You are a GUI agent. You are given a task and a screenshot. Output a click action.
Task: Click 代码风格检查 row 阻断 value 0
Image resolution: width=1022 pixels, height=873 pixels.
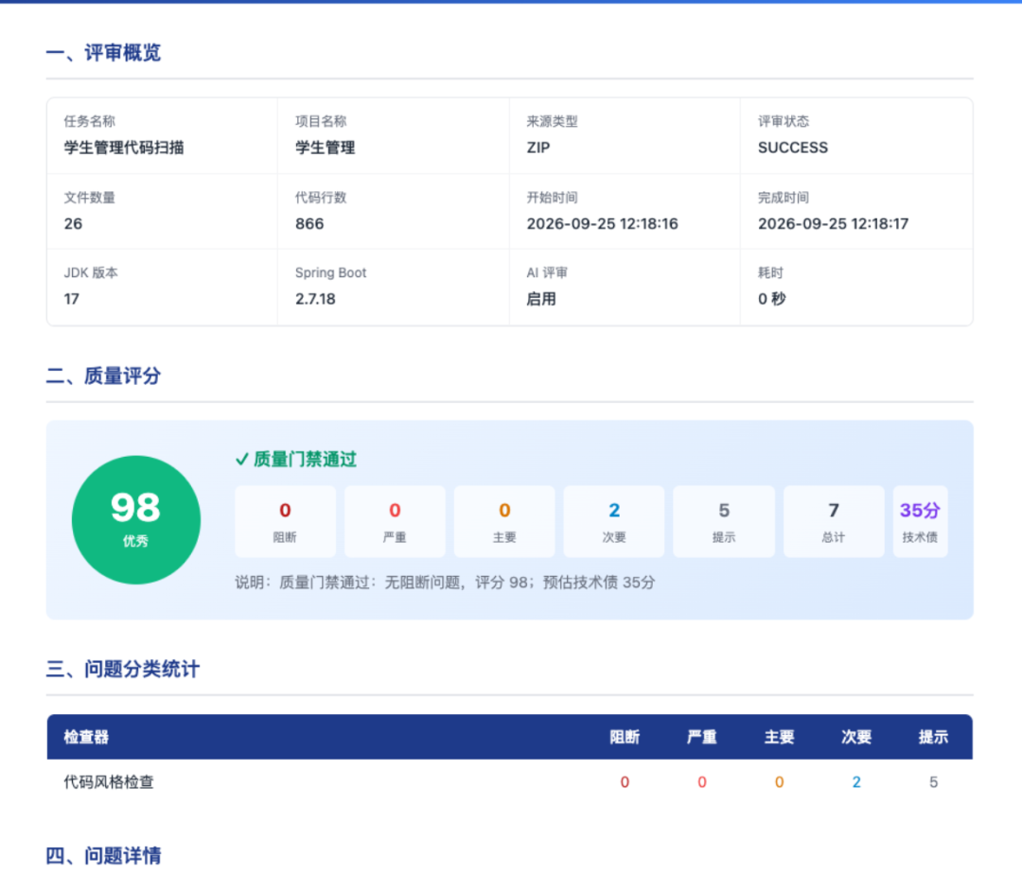pos(625,782)
